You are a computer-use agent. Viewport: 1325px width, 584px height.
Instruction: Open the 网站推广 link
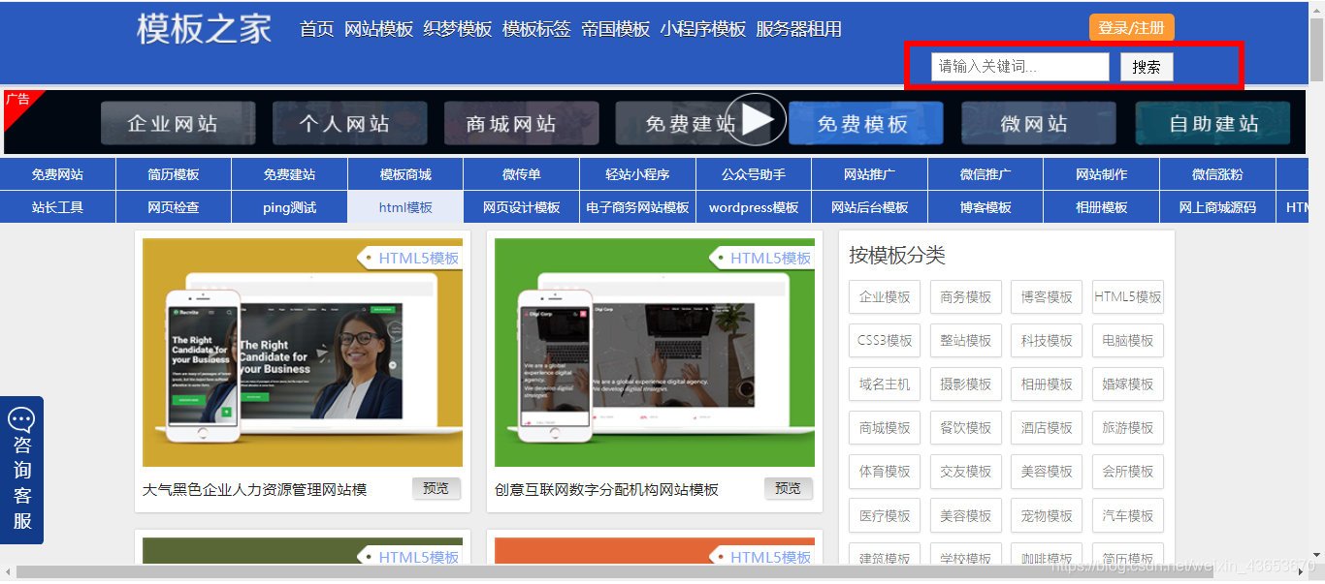point(869,174)
